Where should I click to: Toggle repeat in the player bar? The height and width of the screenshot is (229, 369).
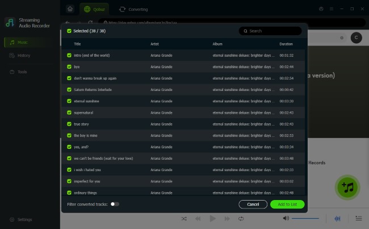(241, 219)
